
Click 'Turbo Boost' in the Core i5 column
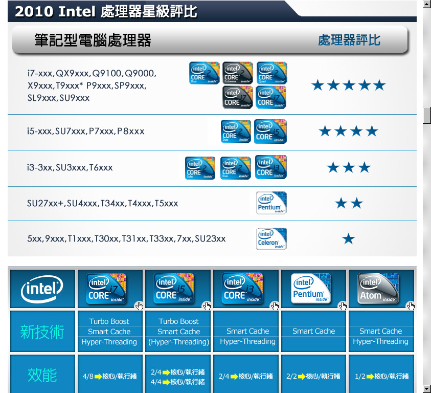(178, 321)
